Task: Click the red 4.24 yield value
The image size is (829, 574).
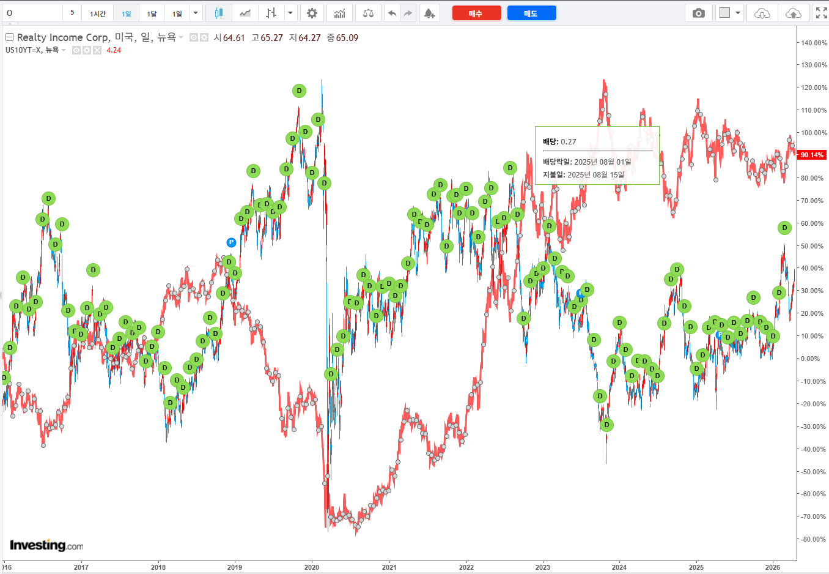Action: [114, 50]
